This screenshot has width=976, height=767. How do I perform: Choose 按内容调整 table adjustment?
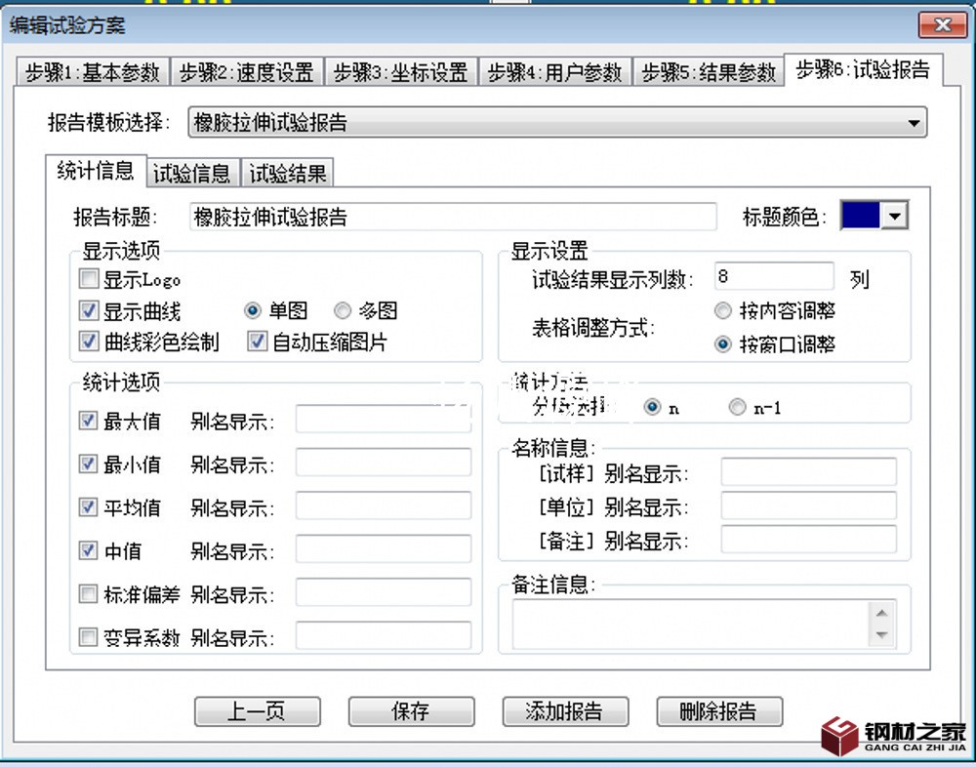(723, 311)
